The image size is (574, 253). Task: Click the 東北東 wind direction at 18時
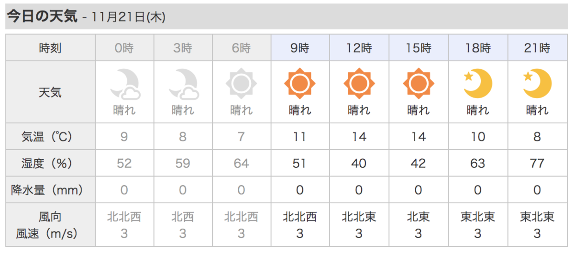[x=477, y=217]
